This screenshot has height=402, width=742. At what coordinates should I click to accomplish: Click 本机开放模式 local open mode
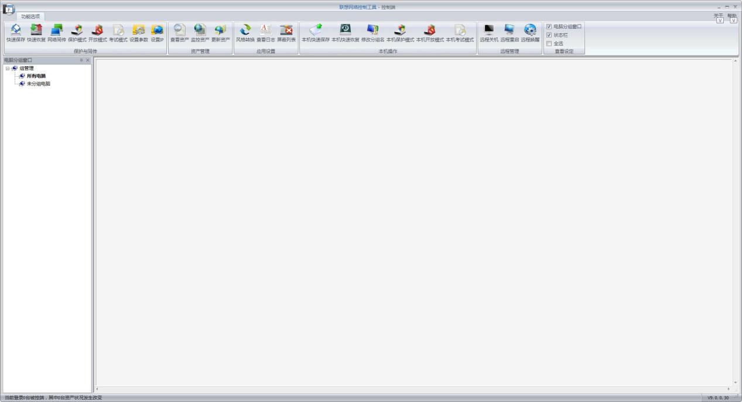(x=430, y=33)
